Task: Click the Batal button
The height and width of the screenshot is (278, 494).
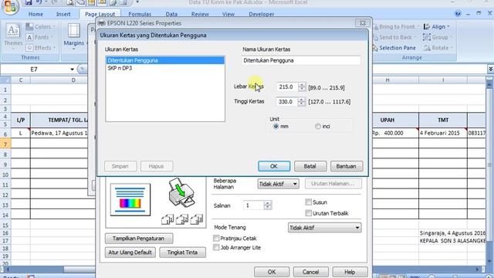Action: tap(310, 166)
